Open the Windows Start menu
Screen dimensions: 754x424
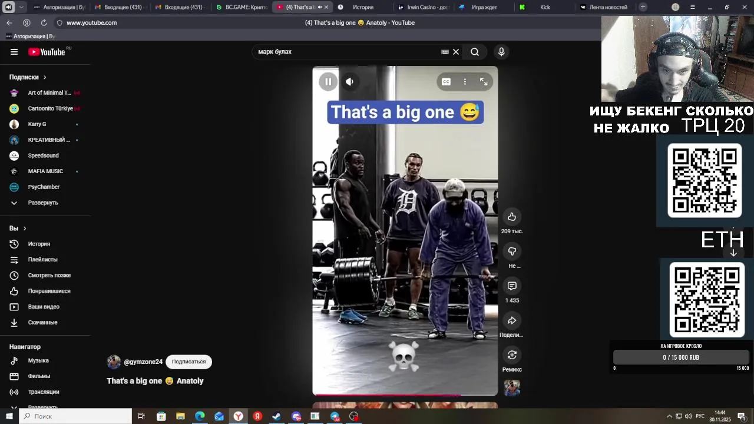(x=9, y=416)
